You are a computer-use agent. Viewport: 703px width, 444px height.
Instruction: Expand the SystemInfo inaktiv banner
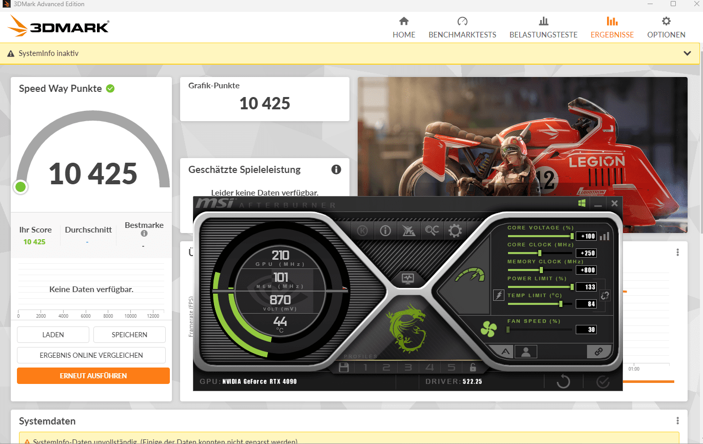click(688, 53)
